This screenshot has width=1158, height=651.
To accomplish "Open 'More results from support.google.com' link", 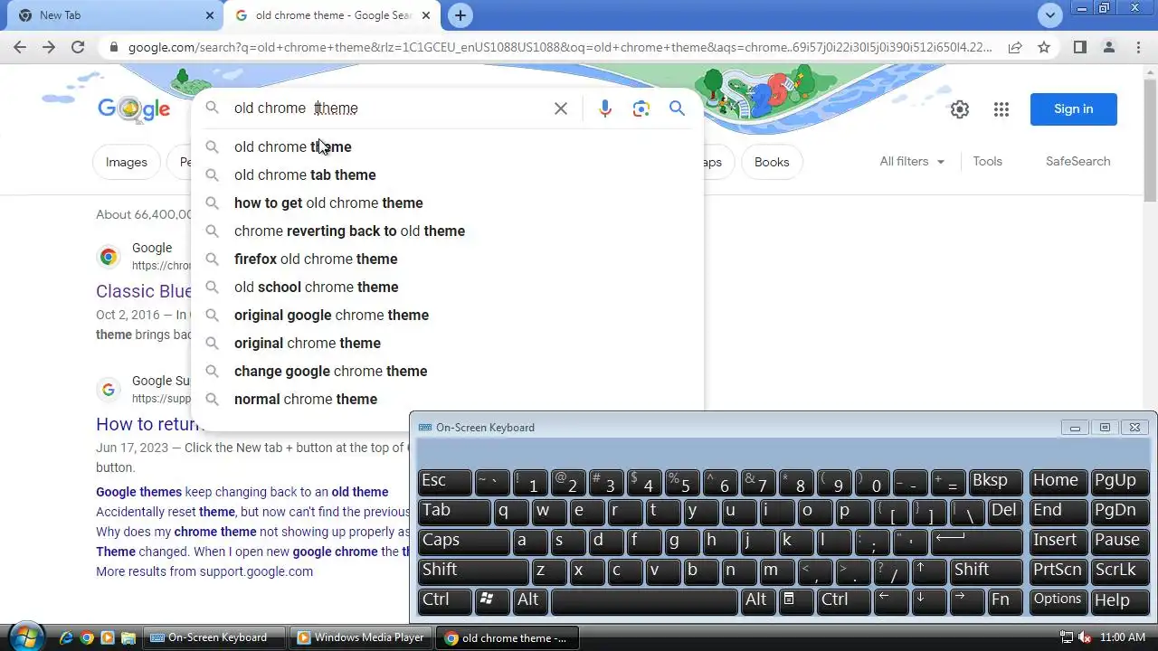I will pos(204,571).
